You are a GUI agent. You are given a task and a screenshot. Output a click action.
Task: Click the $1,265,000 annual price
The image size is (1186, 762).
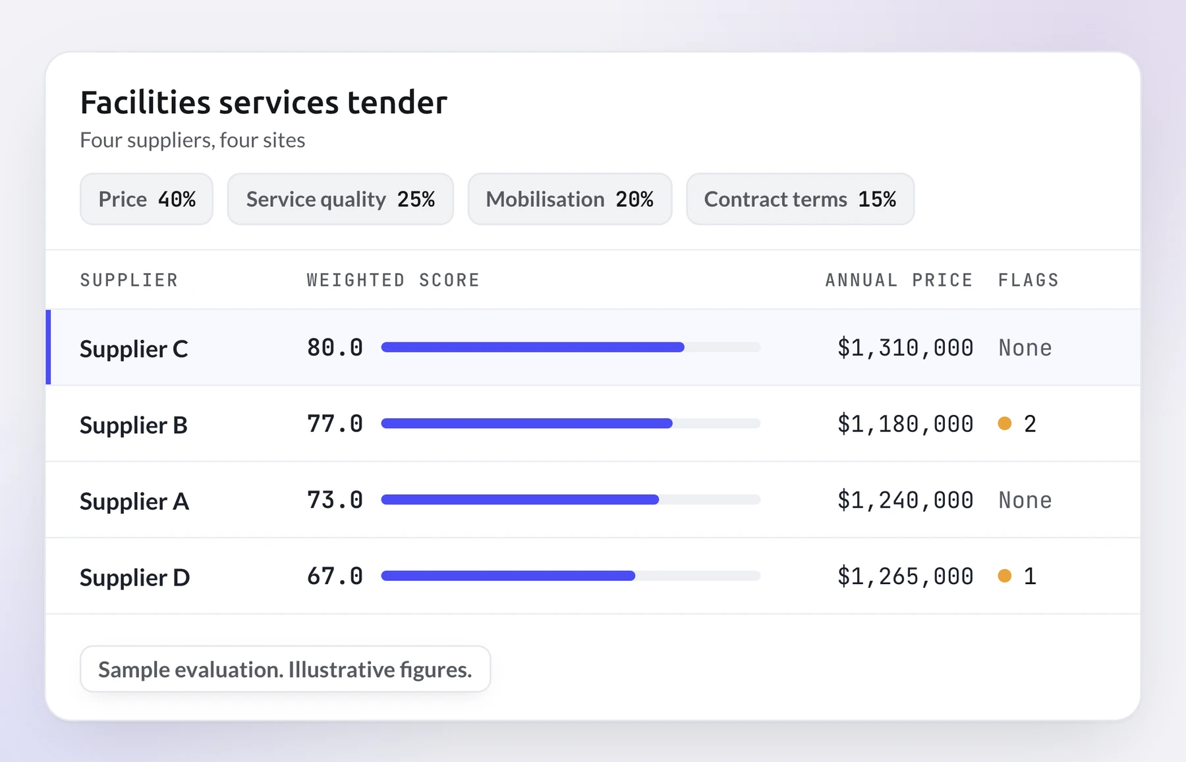click(905, 577)
